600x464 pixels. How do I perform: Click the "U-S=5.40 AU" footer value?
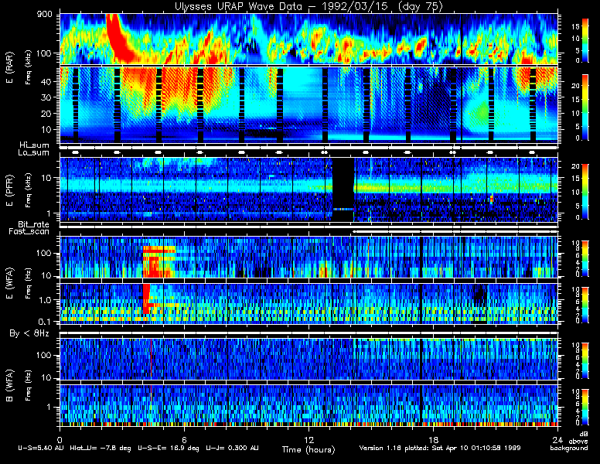point(41,448)
